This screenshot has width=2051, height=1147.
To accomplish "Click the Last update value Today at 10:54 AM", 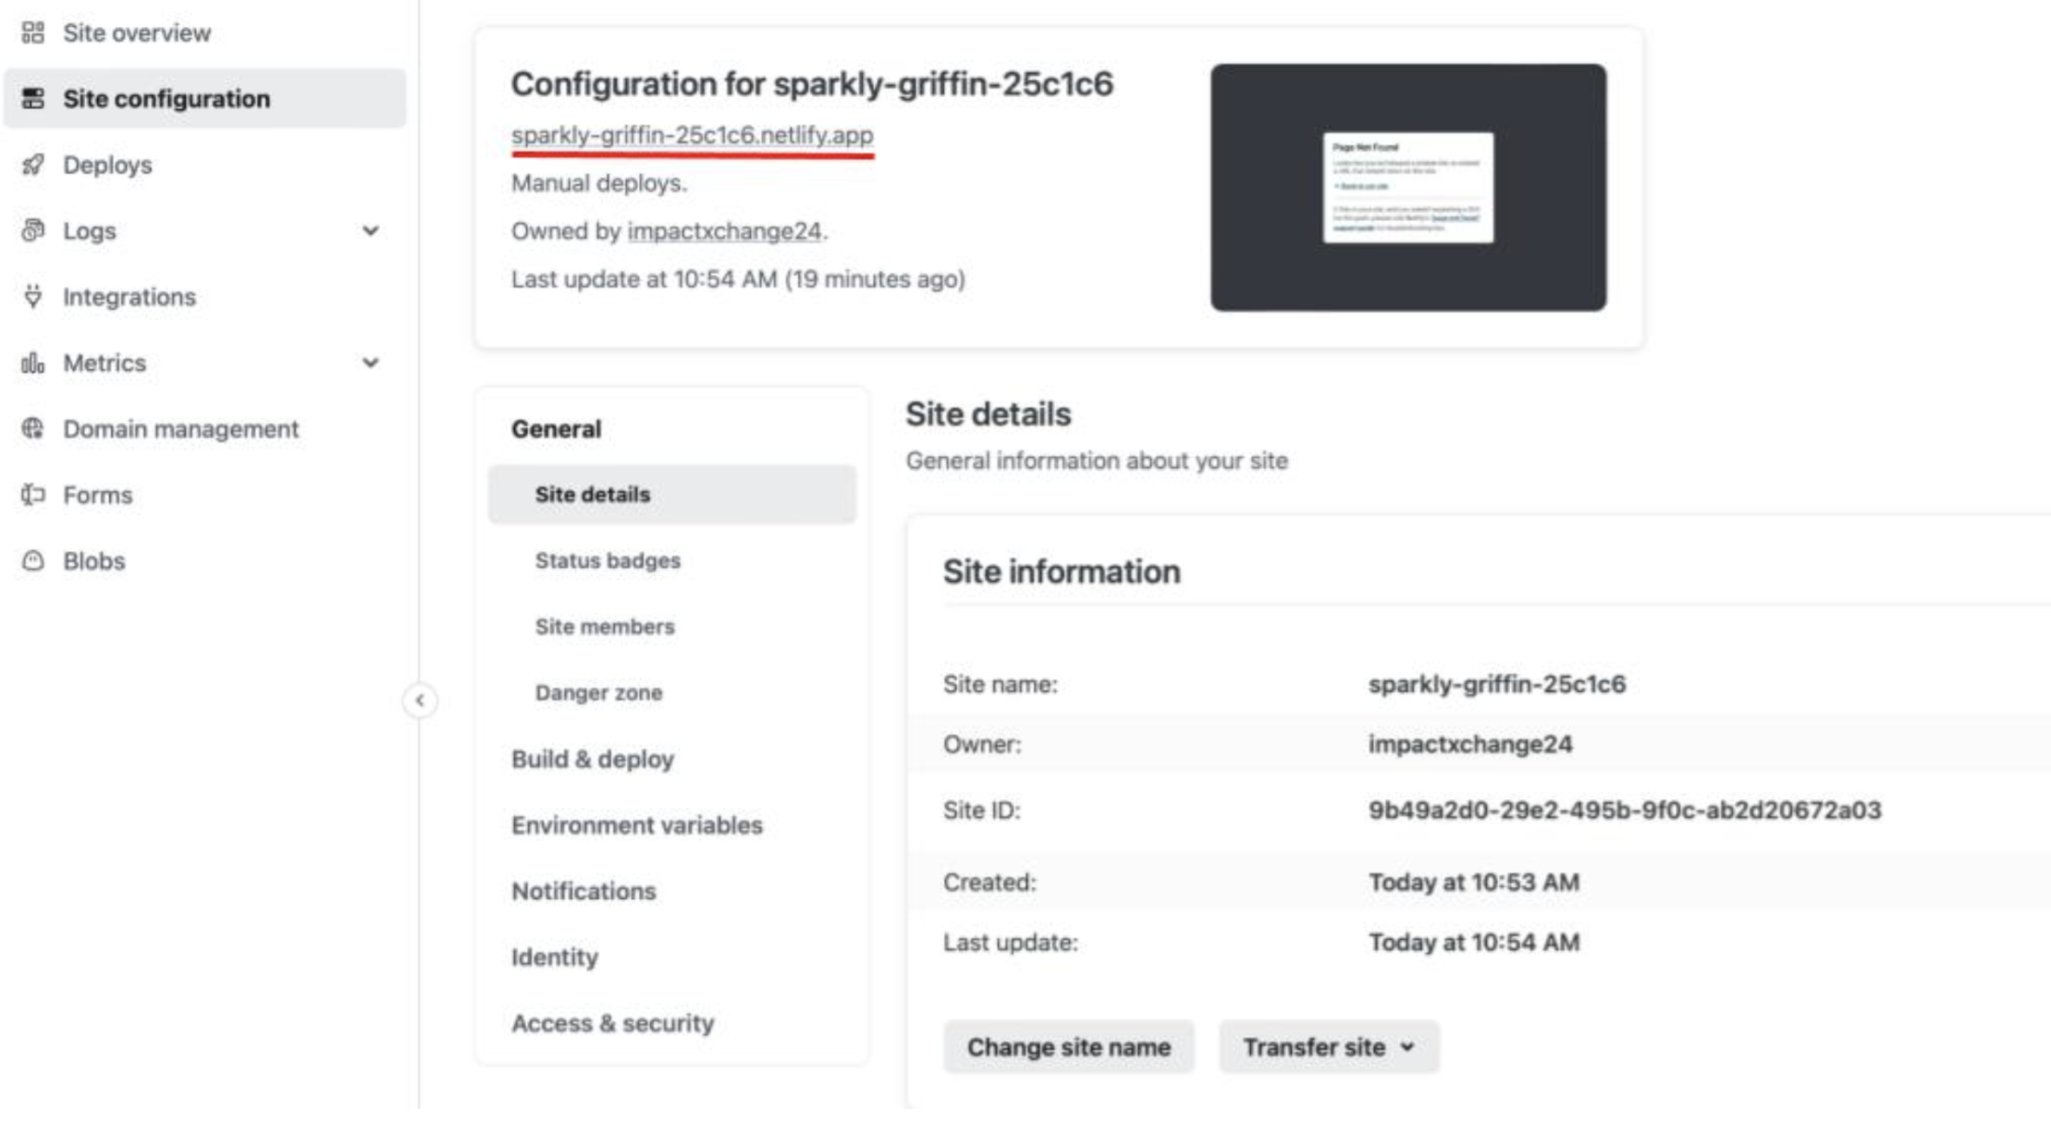I will [x=1474, y=943].
